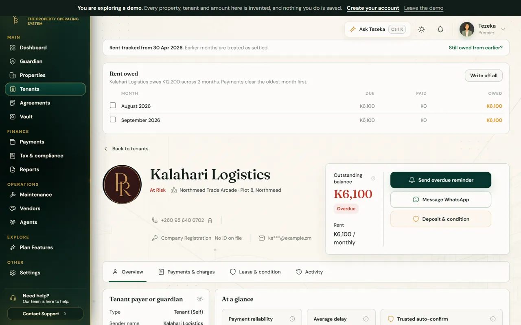Click the At Risk status label

(158, 190)
